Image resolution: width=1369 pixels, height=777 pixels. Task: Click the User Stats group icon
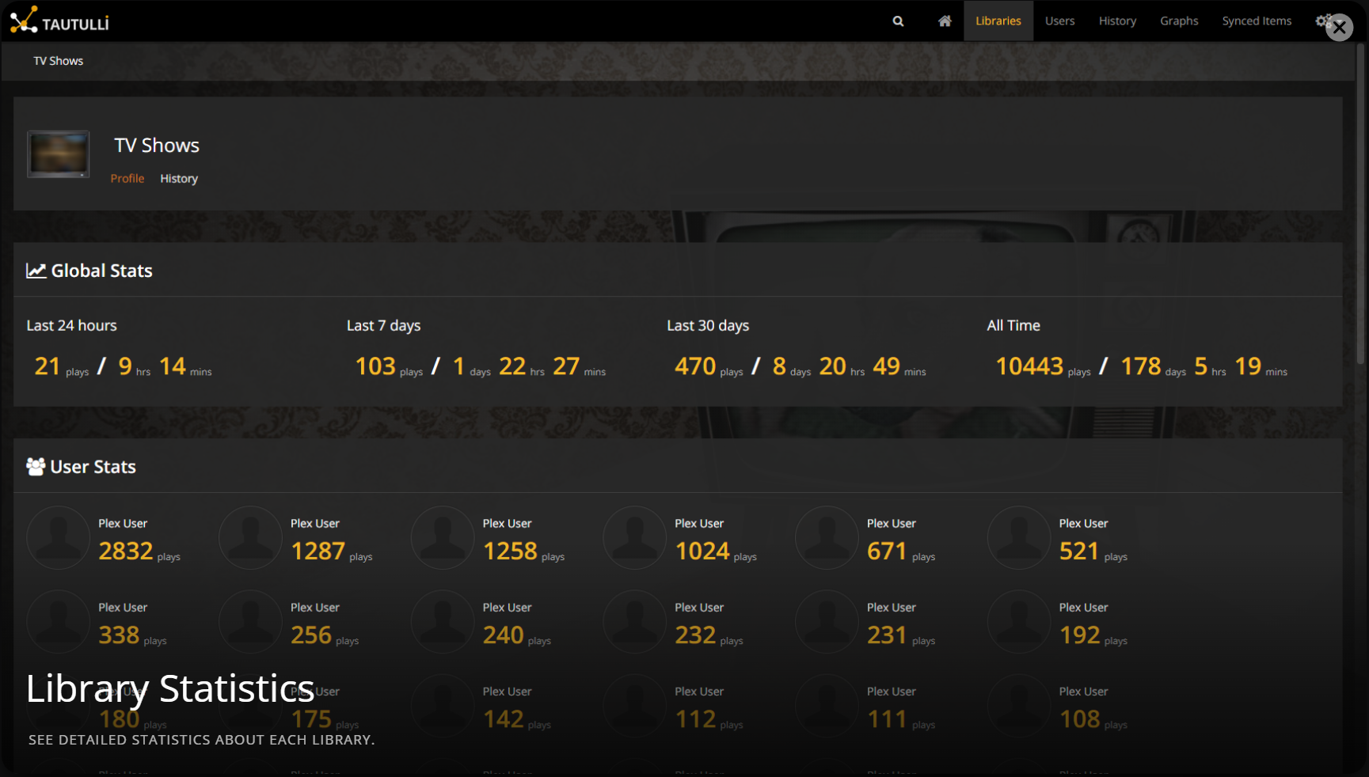tap(36, 467)
